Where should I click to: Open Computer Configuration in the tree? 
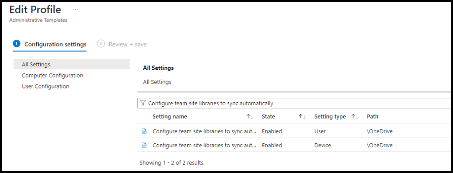tap(53, 75)
